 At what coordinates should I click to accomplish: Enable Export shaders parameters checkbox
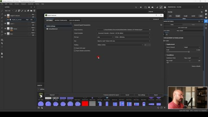pos(75,51)
